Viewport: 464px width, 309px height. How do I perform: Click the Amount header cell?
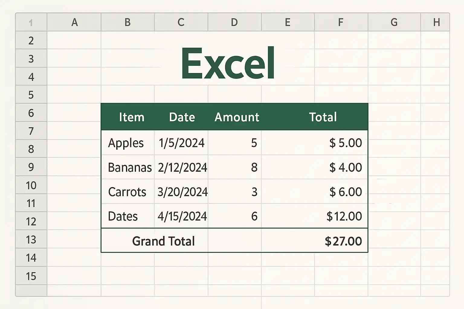point(237,117)
